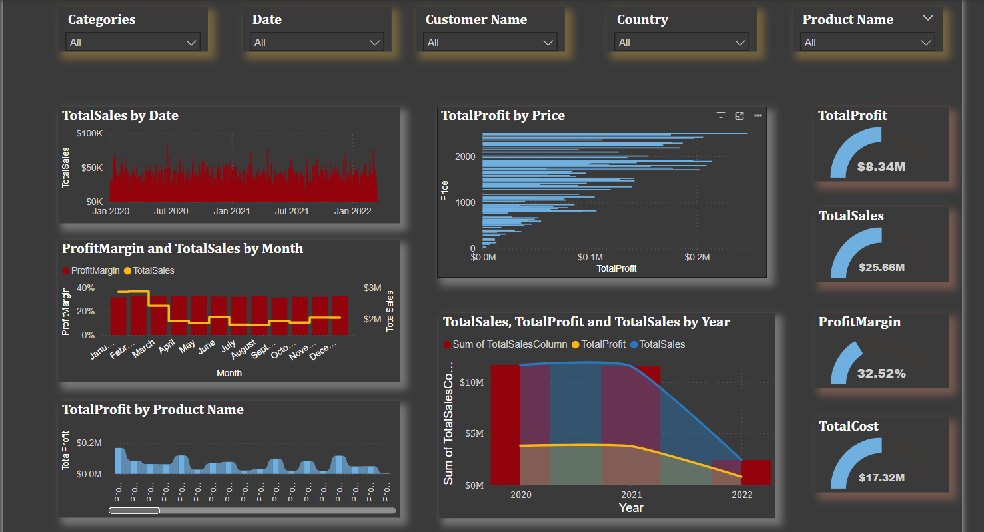Click the March bar in the Month chart

tap(159, 315)
